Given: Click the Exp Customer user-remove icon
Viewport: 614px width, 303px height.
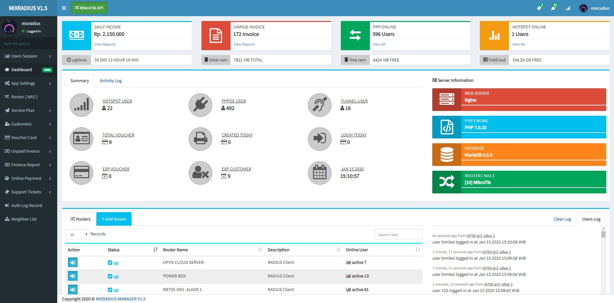Looking at the screenshot, I should 200,173.
